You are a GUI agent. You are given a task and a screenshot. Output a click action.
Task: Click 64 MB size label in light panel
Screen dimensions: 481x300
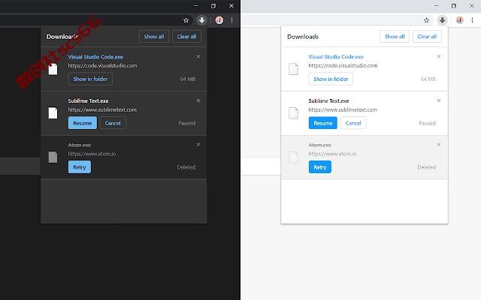[428, 79]
